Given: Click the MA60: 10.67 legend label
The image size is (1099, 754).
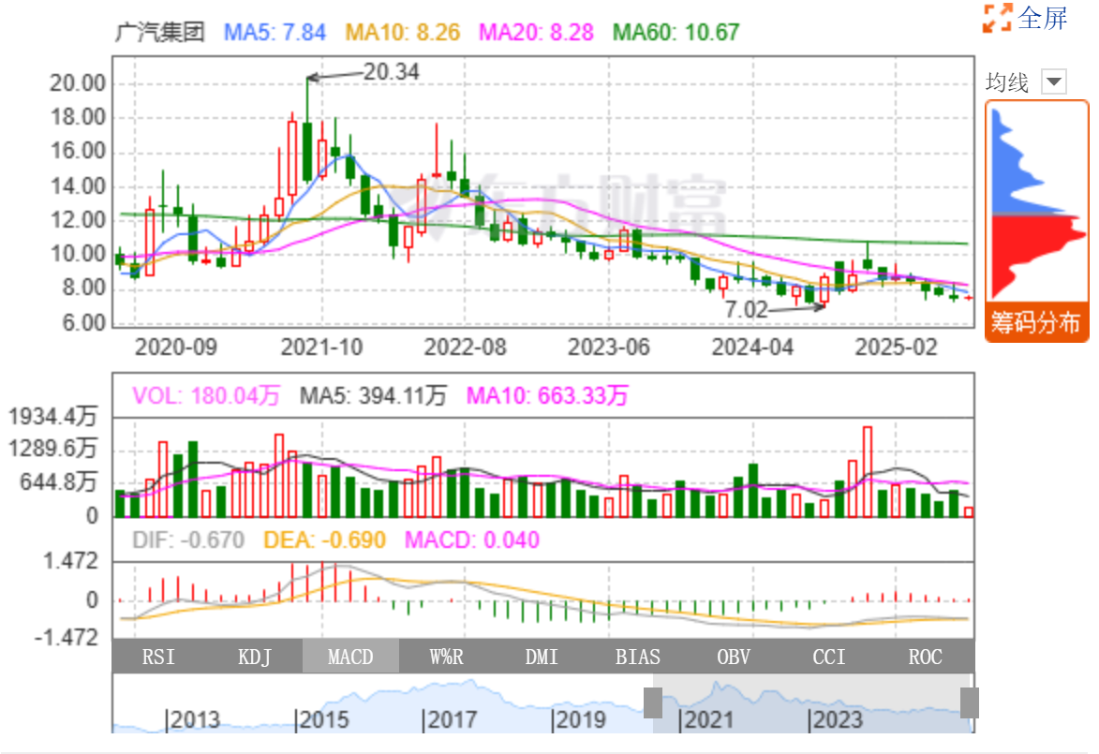Looking at the screenshot, I should 676,32.
